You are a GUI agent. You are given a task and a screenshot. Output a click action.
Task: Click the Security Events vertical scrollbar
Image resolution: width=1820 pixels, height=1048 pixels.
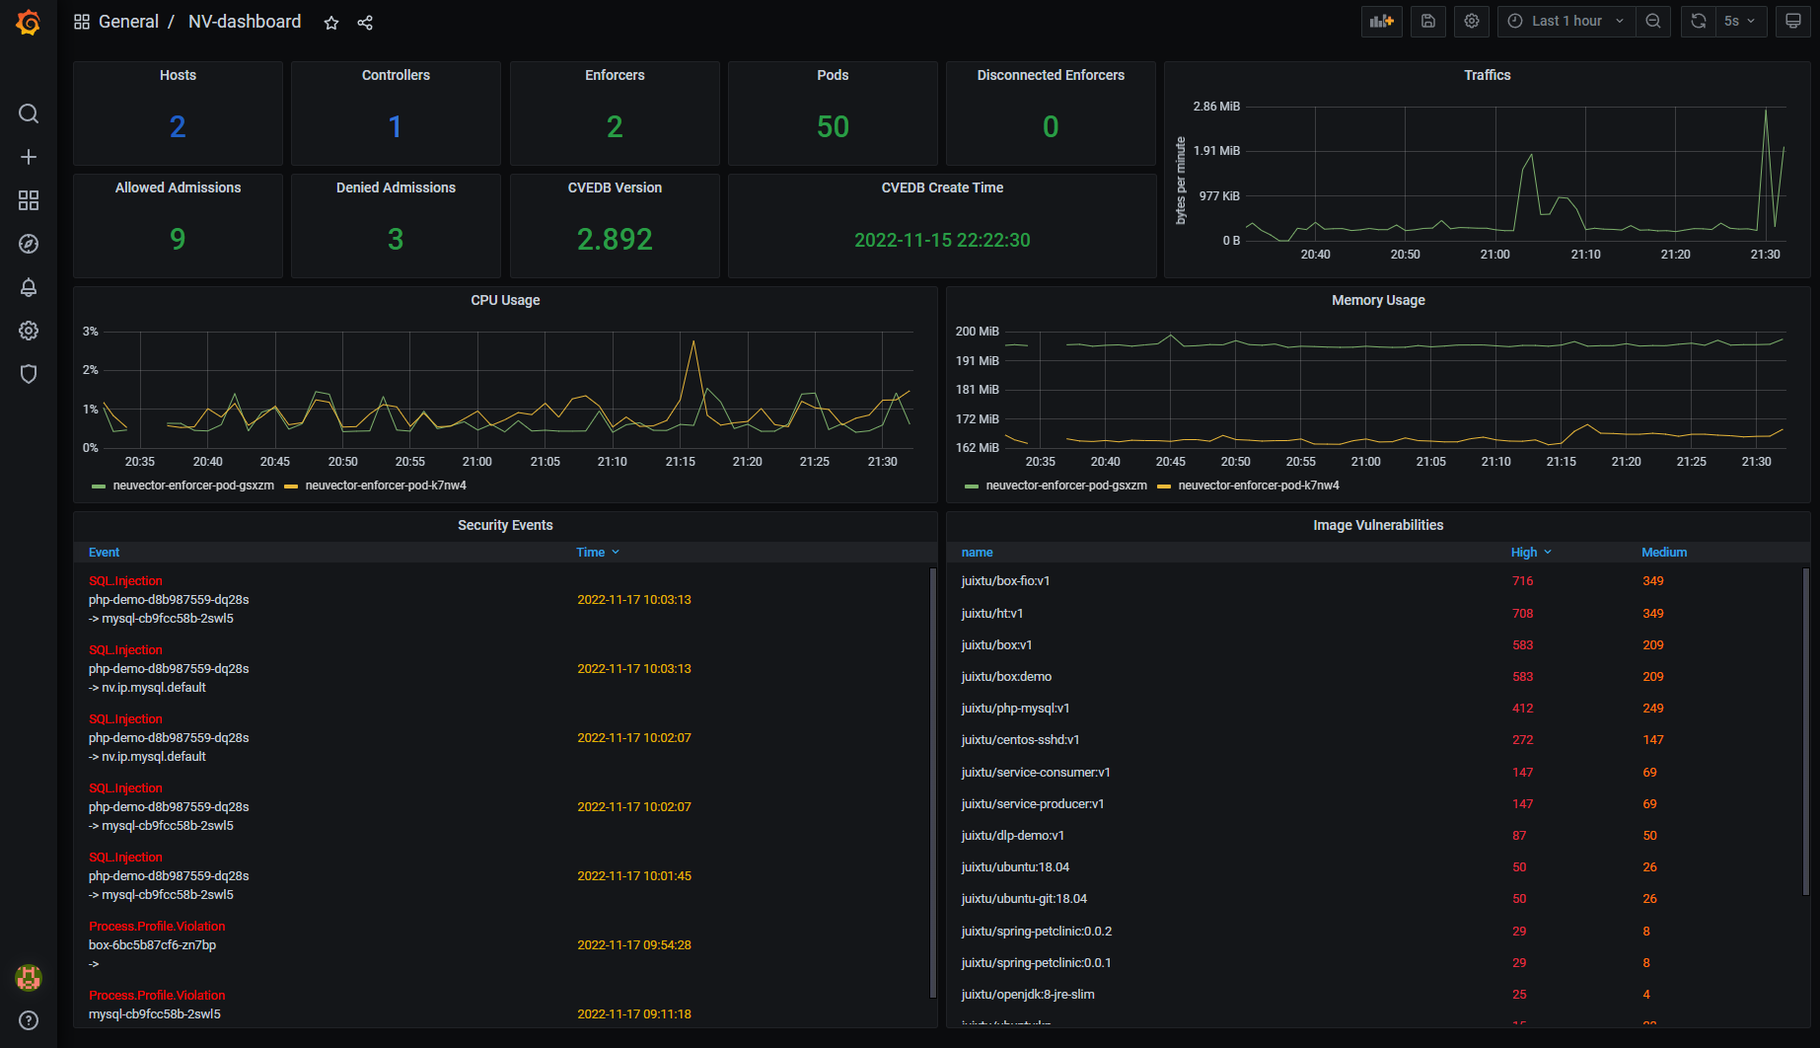[x=933, y=783]
